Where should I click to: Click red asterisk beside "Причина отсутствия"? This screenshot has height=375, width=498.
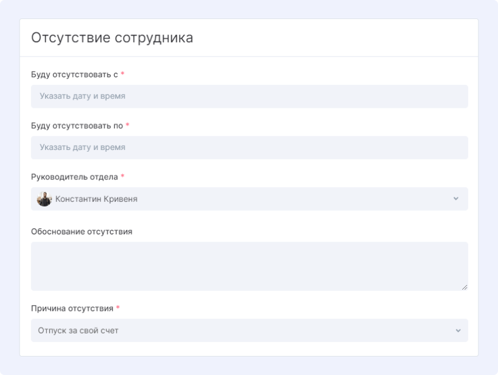coord(118,308)
